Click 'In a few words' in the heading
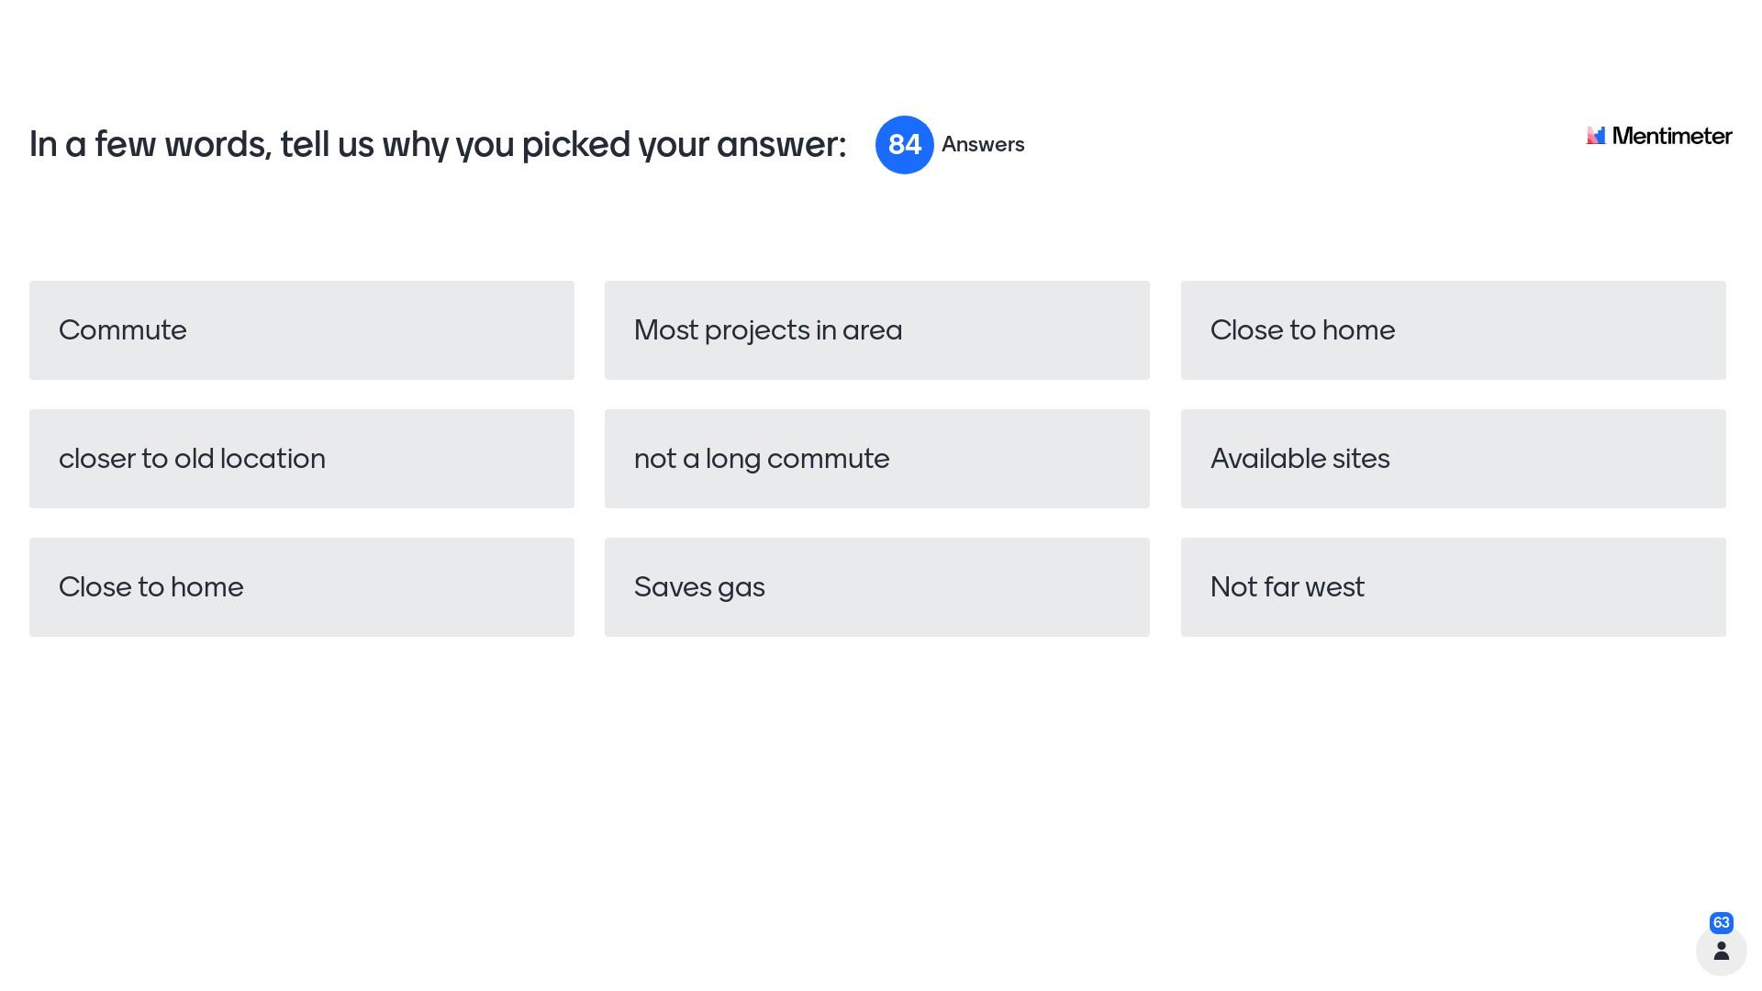The image size is (1762, 991). [x=151, y=145]
